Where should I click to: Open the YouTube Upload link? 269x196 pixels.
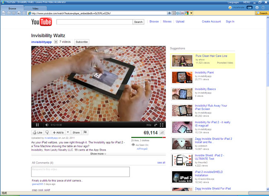(180, 22)
